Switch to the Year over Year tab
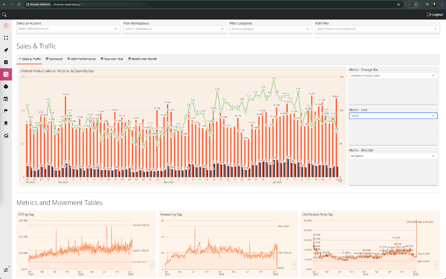Viewport: 446px width, 279px height. coord(112,59)
